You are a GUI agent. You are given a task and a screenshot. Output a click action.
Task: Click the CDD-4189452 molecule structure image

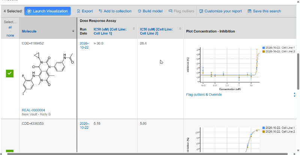pyautogui.click(x=48, y=74)
